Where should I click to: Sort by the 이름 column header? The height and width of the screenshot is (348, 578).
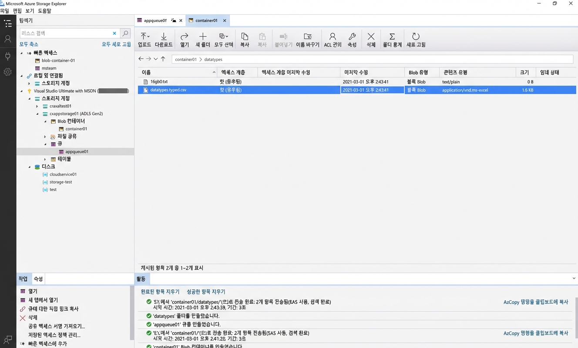(x=178, y=72)
